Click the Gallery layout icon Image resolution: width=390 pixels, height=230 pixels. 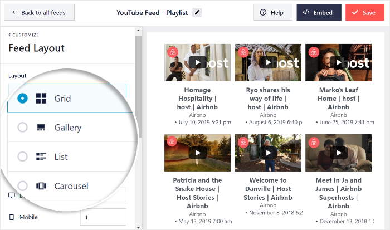[41, 128]
